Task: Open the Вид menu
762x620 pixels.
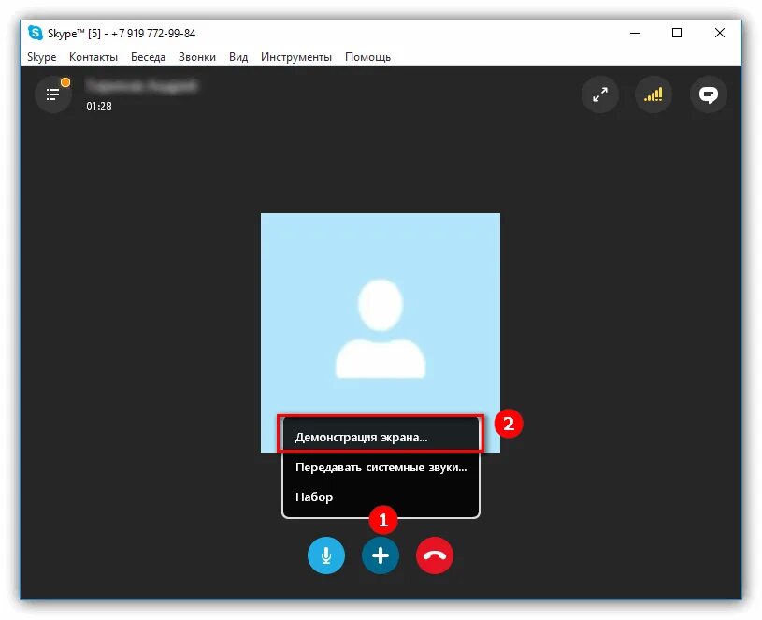Action: (238, 57)
